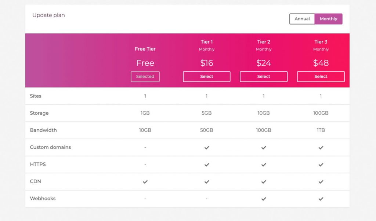Click the '1TB' bandwidth value
376x221 pixels.
coord(321,130)
